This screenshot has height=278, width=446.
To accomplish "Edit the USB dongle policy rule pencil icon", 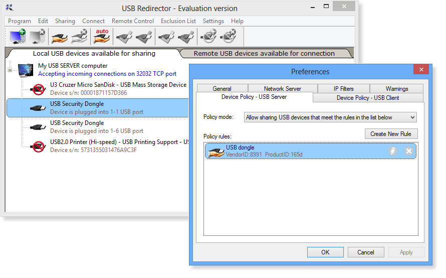I will coord(393,151).
